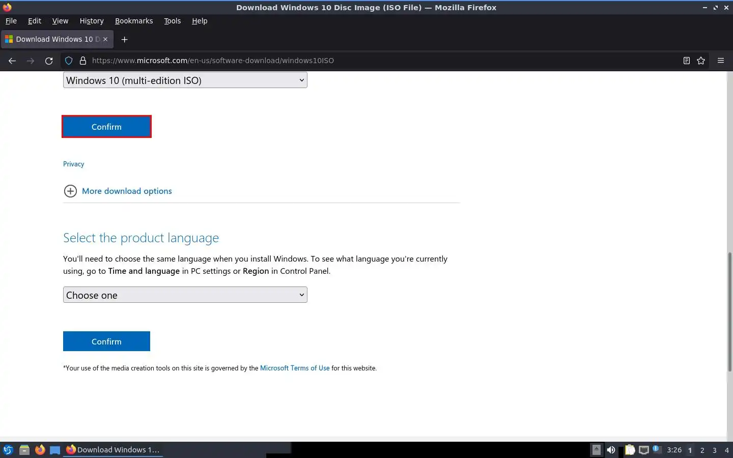Reload the current page
This screenshot has height=458, width=733.
(x=49, y=61)
